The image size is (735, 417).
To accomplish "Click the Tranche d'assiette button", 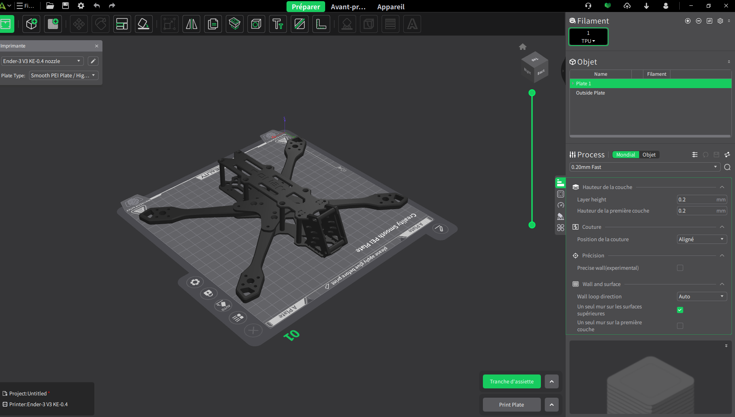I will pyautogui.click(x=512, y=381).
